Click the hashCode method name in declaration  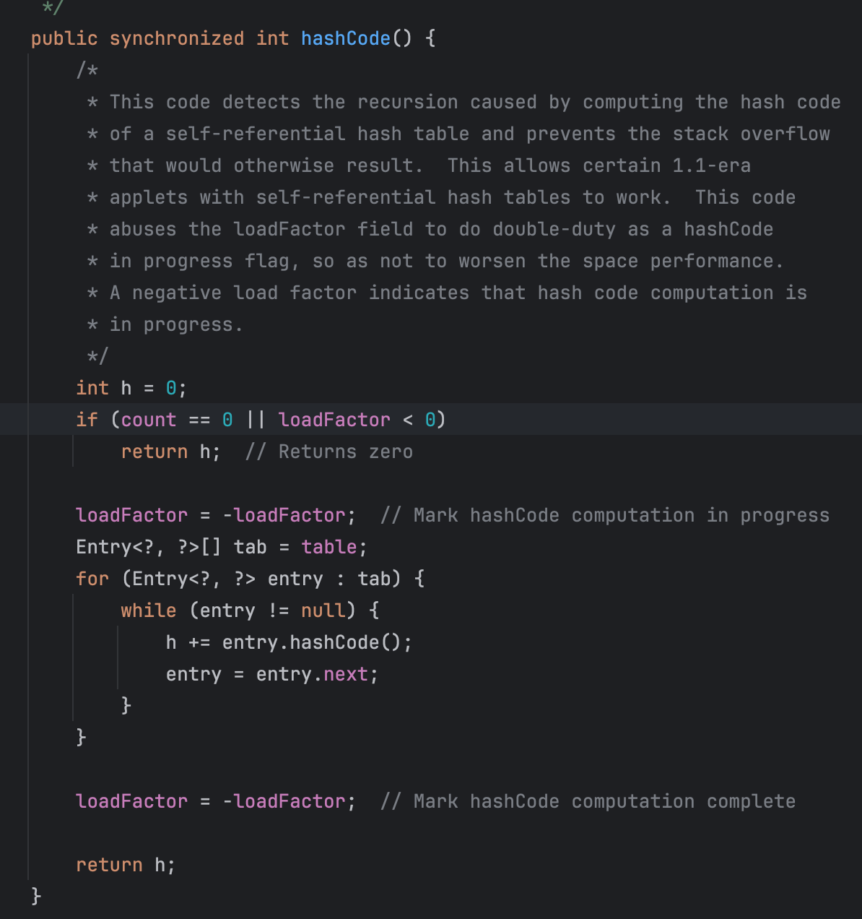point(345,38)
